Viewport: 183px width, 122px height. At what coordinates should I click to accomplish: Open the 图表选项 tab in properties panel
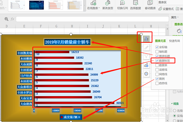179,24
